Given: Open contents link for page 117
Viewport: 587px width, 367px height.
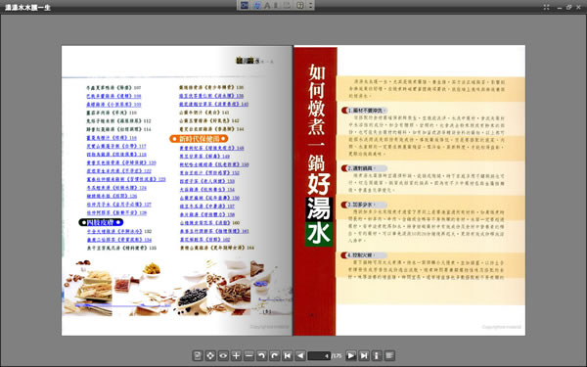Looking at the screenshot, I should click(x=116, y=146).
